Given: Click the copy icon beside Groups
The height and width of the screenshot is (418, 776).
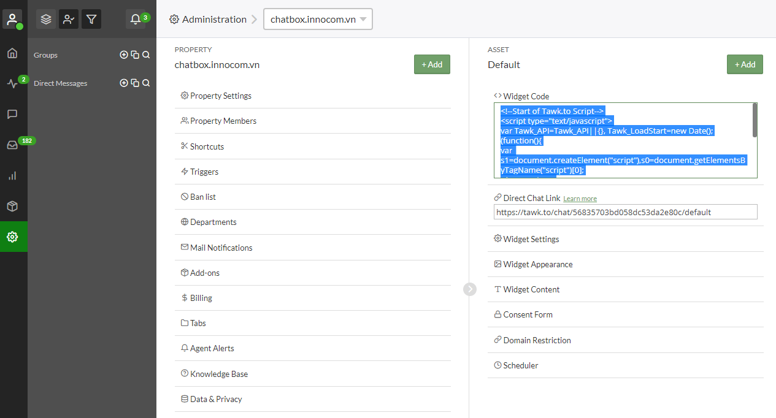Looking at the screenshot, I should (135, 55).
